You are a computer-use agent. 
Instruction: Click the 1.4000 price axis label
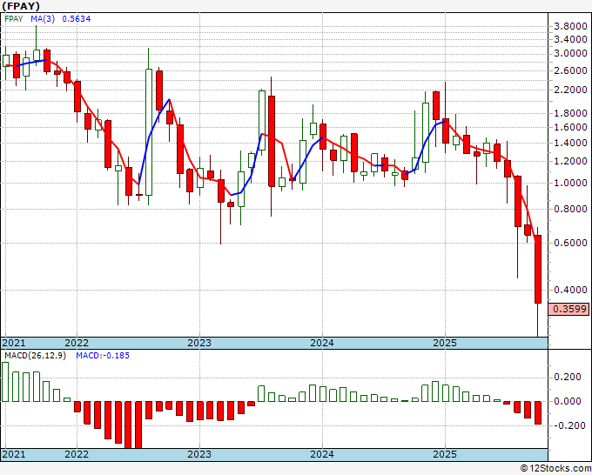[x=570, y=143]
